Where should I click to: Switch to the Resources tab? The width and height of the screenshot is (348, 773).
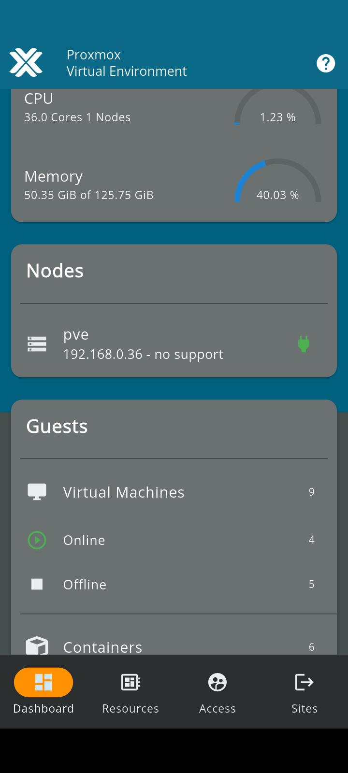[130, 691]
